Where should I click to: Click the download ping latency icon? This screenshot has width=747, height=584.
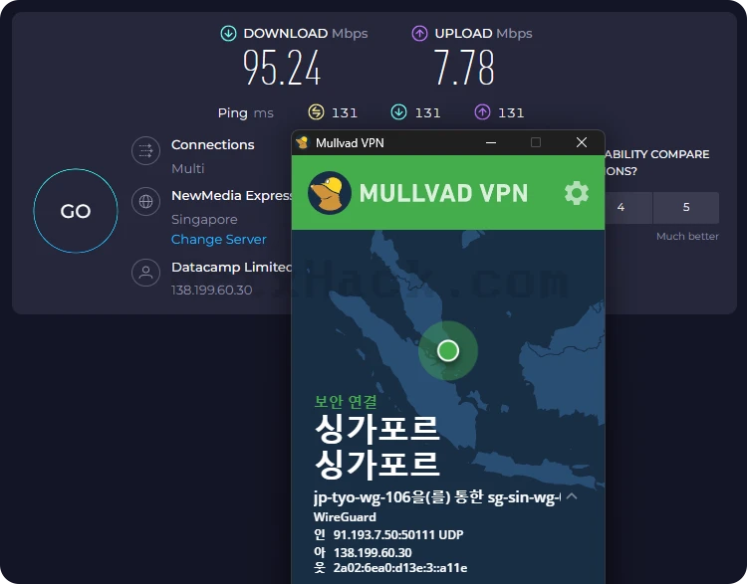[398, 112]
